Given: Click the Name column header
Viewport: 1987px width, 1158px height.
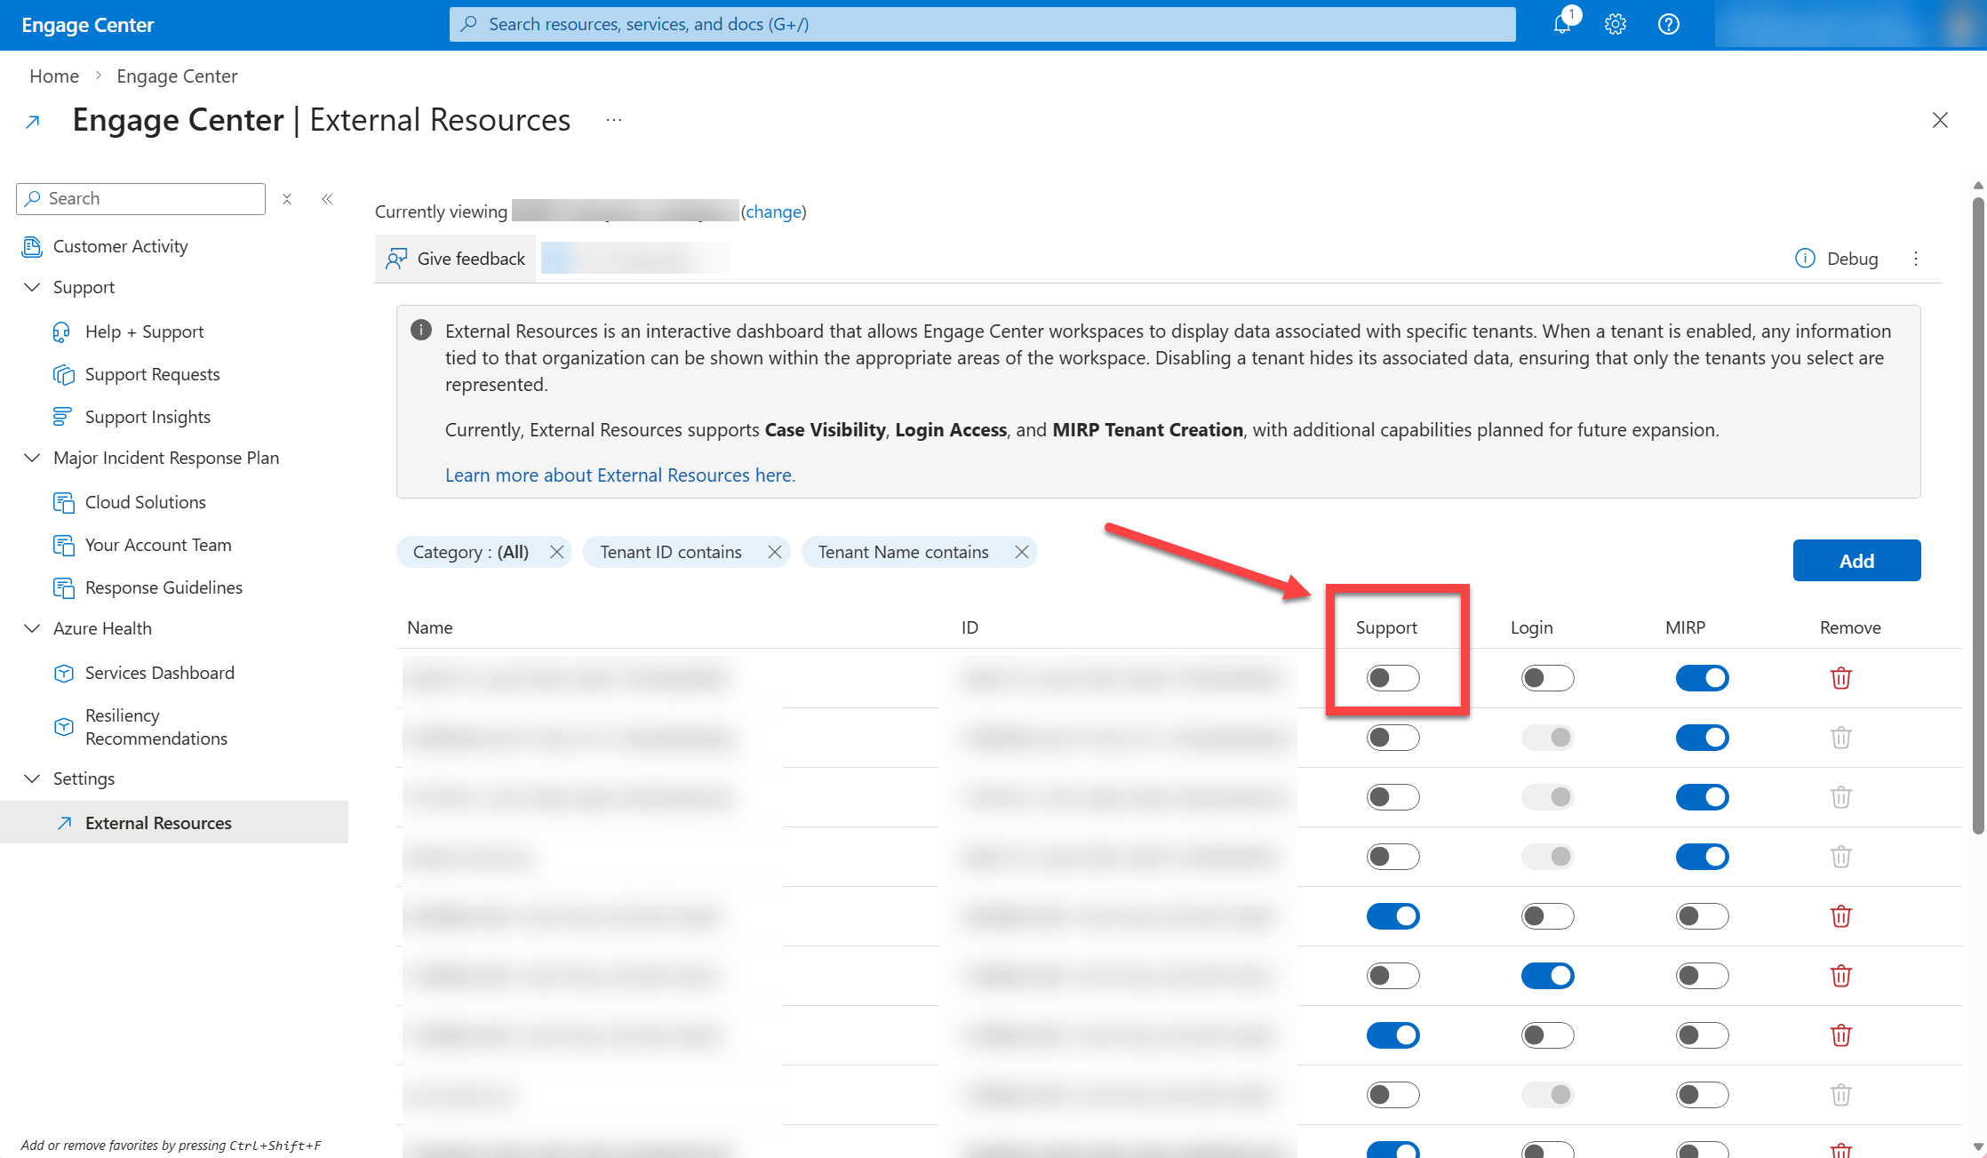Looking at the screenshot, I should (x=430, y=627).
